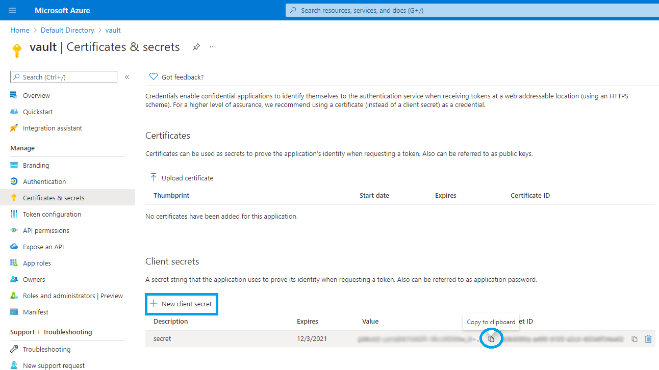
Task: Open the Overview menu item
Action: [36, 95]
